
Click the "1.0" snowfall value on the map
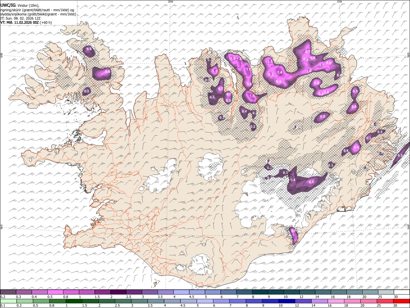309,71
